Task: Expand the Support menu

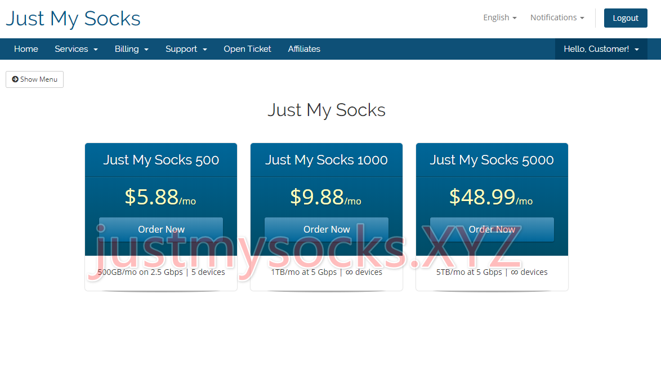Action: (186, 49)
